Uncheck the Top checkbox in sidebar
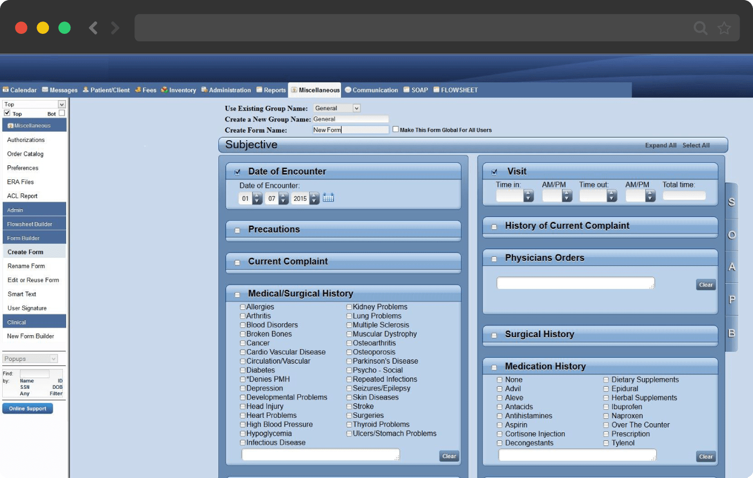This screenshot has width=753, height=478. click(x=7, y=113)
